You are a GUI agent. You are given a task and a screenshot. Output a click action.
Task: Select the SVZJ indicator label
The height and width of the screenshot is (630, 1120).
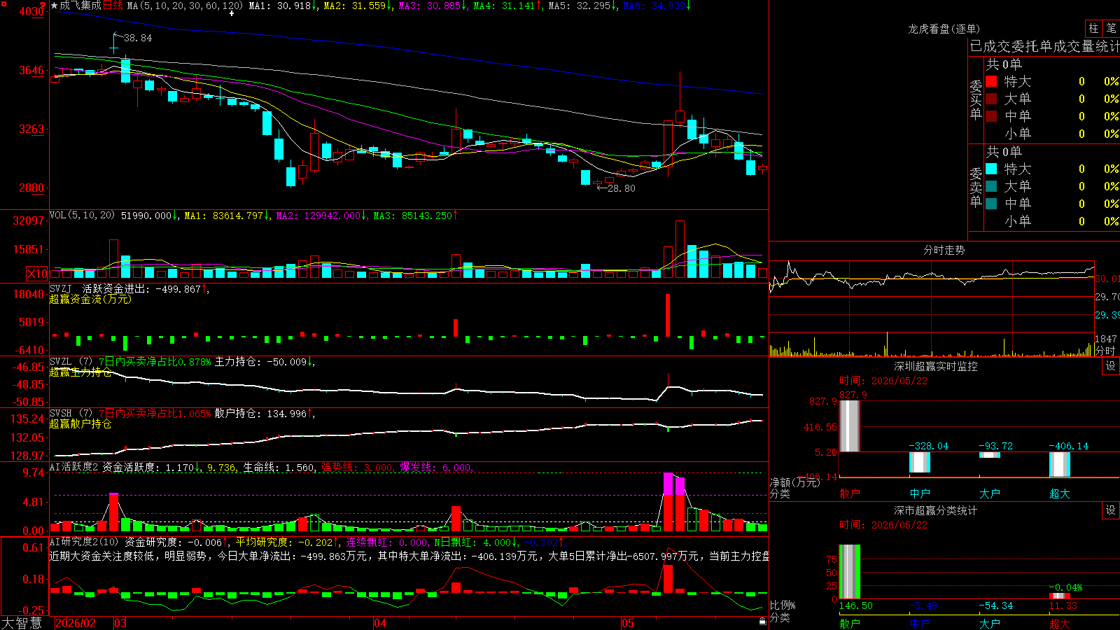tap(61, 288)
